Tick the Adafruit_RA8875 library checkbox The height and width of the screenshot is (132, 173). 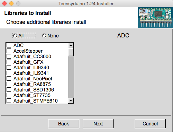point(9,84)
